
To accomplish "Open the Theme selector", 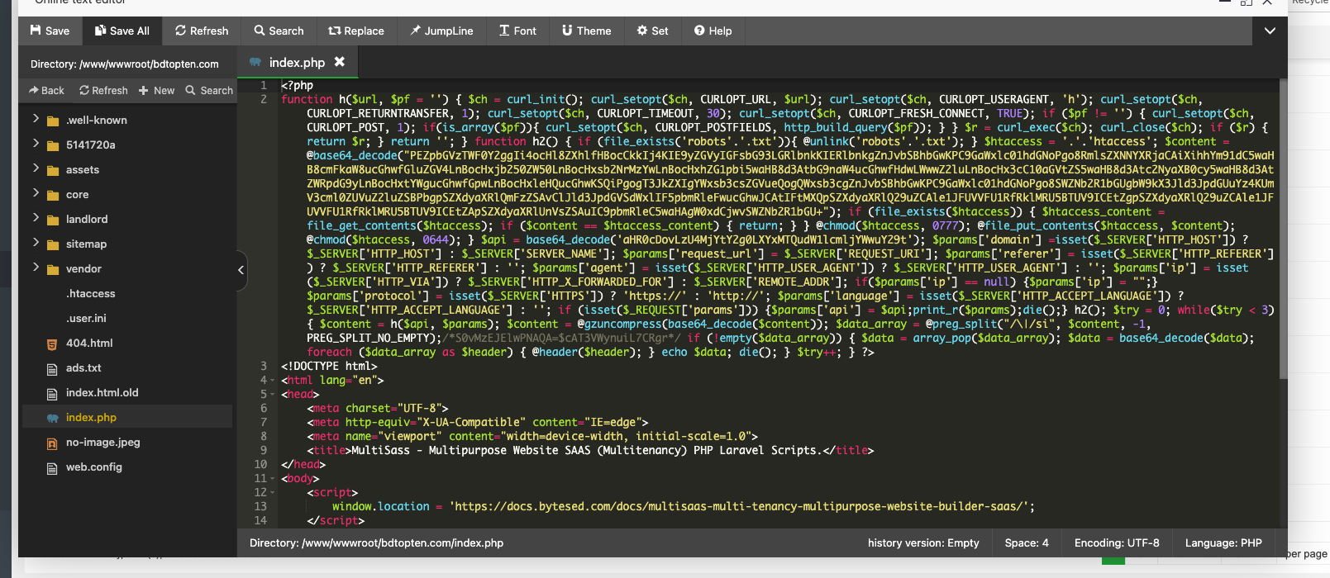I will coord(586,31).
